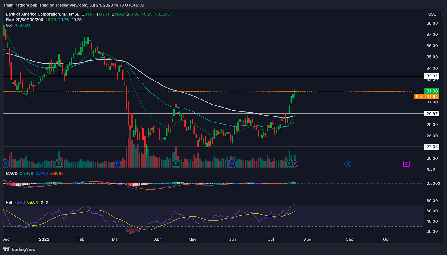447x255 pixels.
Task: Click the EMA 20/50/100/200 indicator legend
Action: pos(25,20)
